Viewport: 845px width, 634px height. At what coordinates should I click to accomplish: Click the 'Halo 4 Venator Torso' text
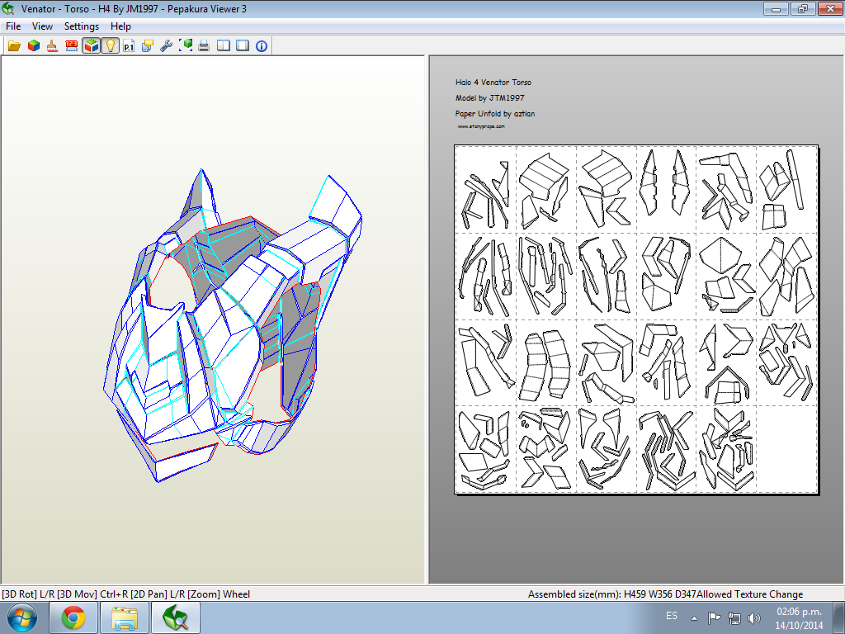click(x=493, y=82)
